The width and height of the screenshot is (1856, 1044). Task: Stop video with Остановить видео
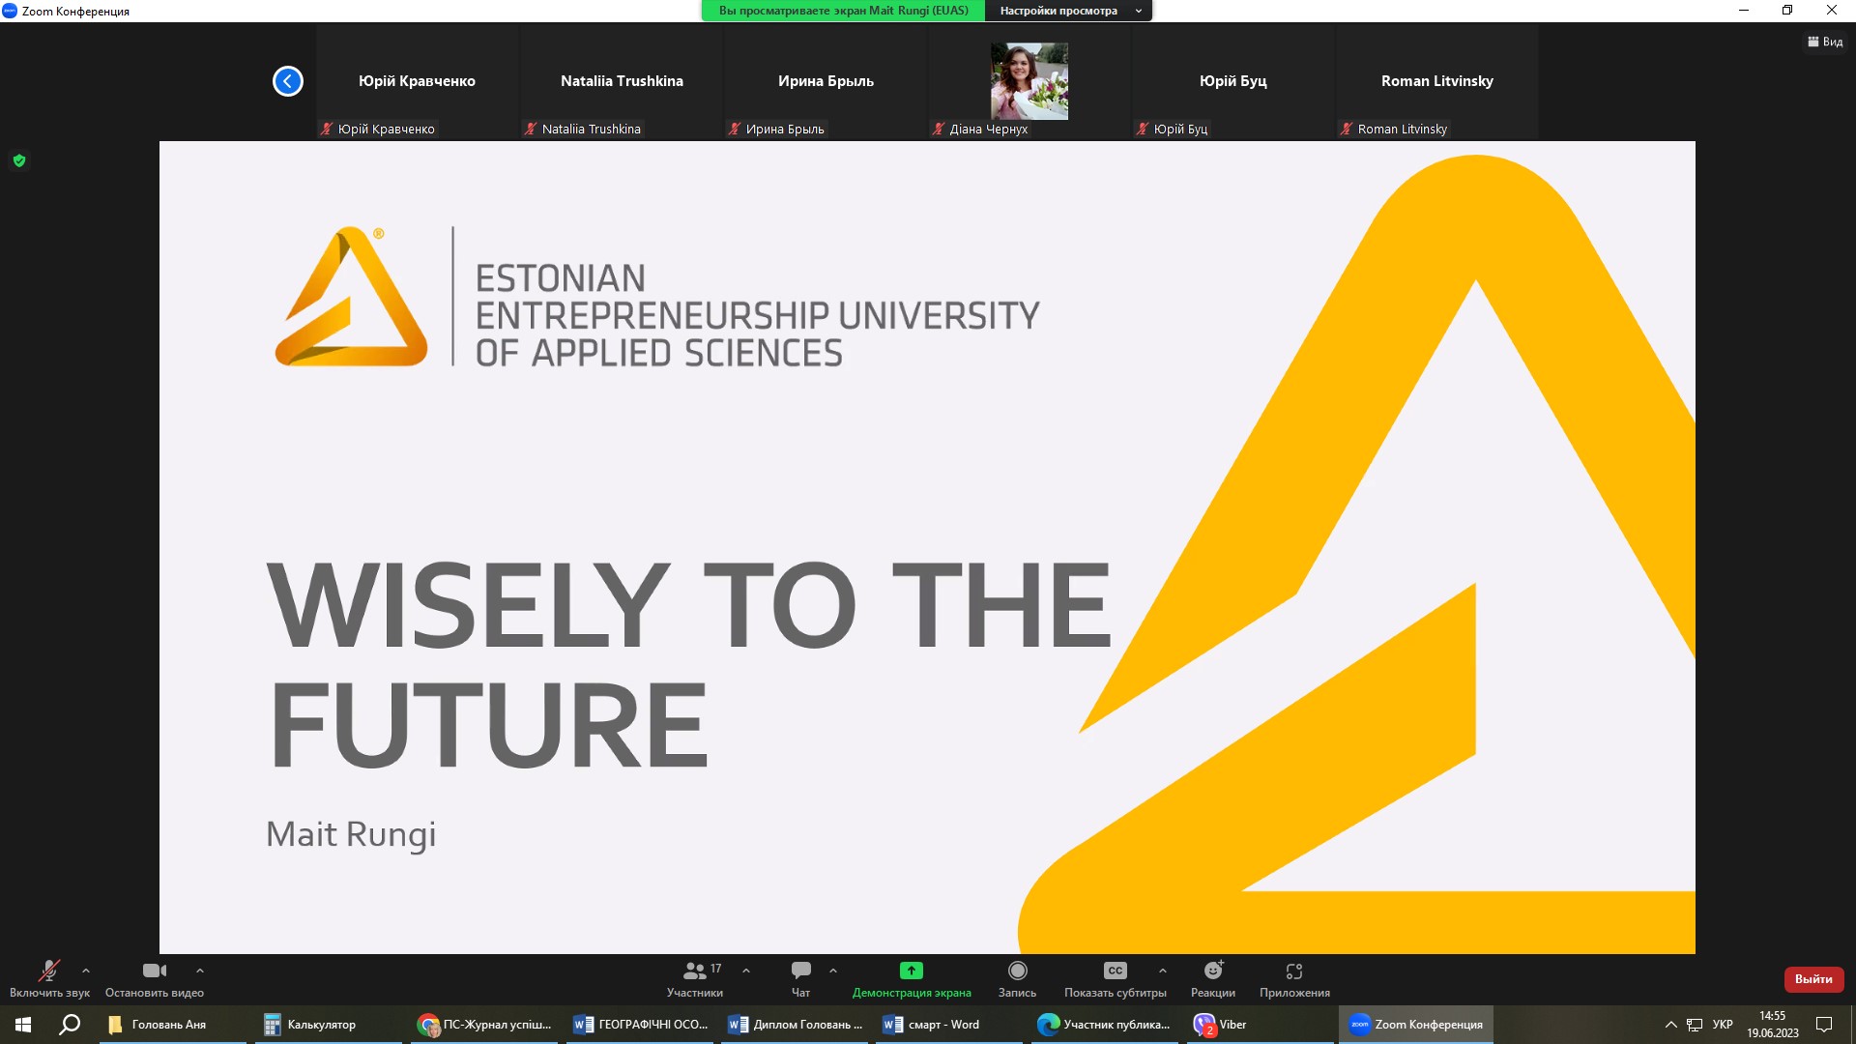tap(155, 979)
